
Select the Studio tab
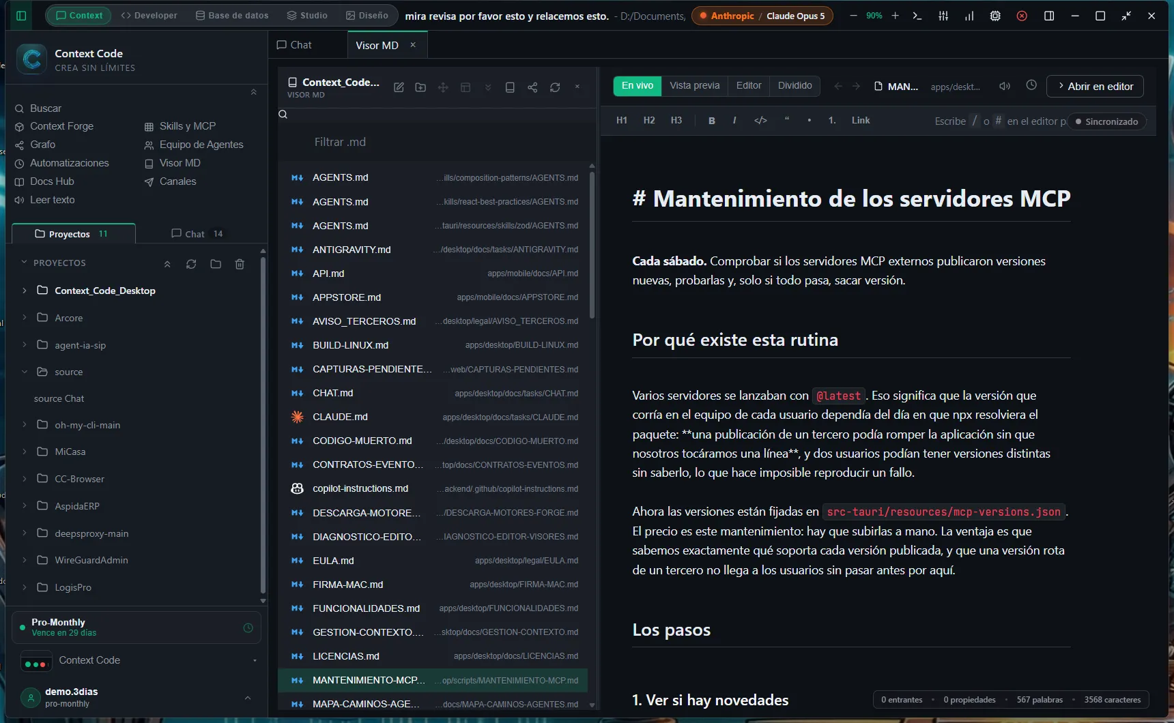[307, 15]
